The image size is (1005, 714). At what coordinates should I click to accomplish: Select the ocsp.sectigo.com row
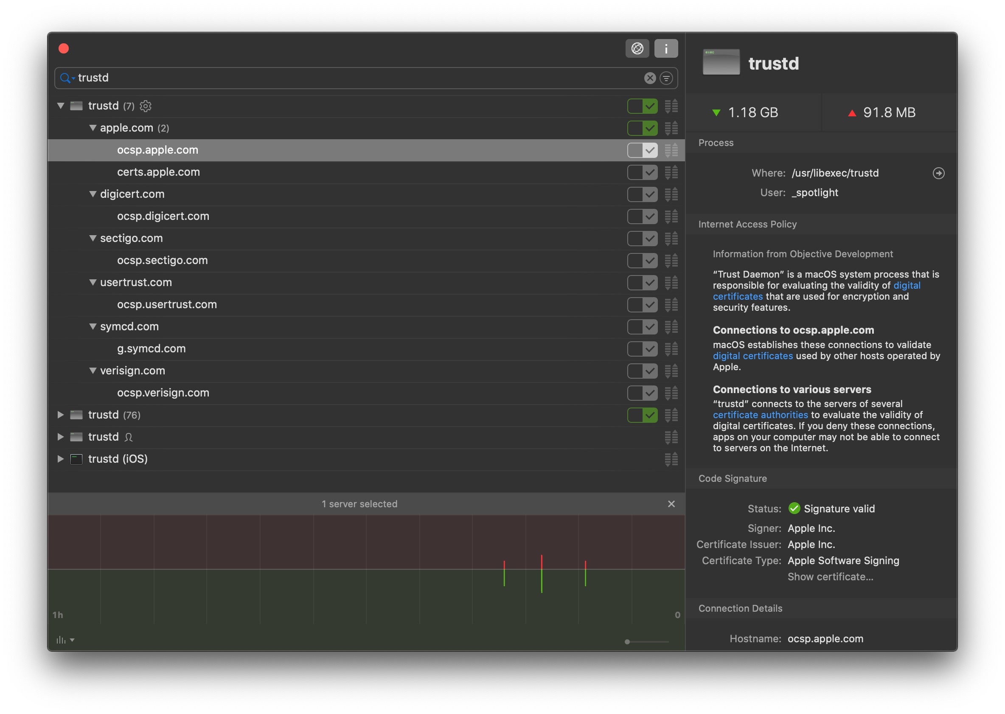coord(162,260)
